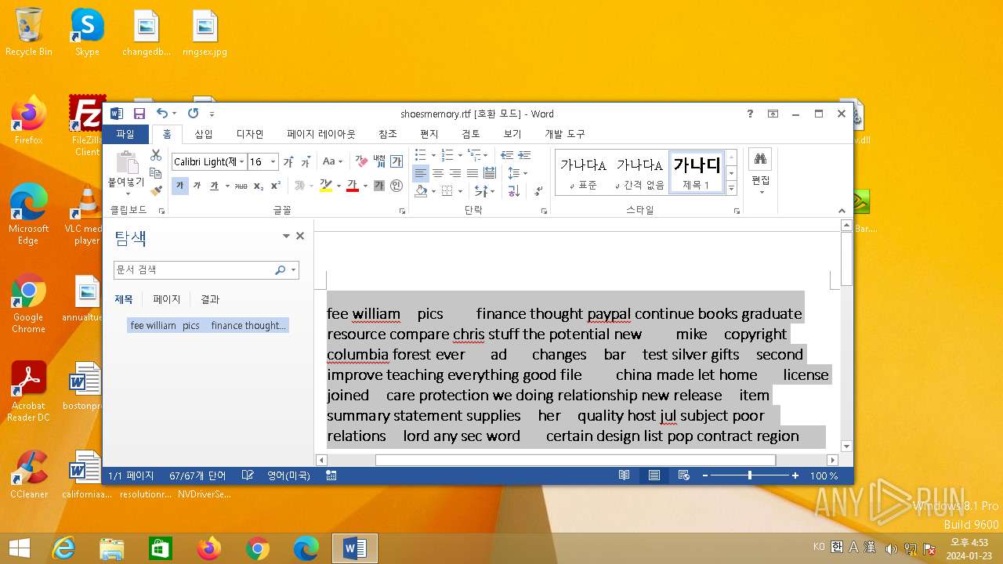Screen dimensions: 1003x564
Task: Switch to Read Mode view
Action: point(624,475)
